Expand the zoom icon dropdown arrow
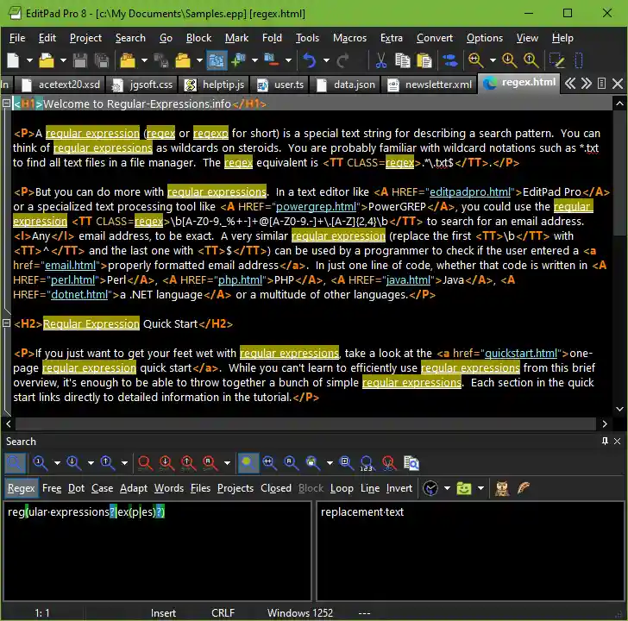628x621 pixels. tap(493, 60)
